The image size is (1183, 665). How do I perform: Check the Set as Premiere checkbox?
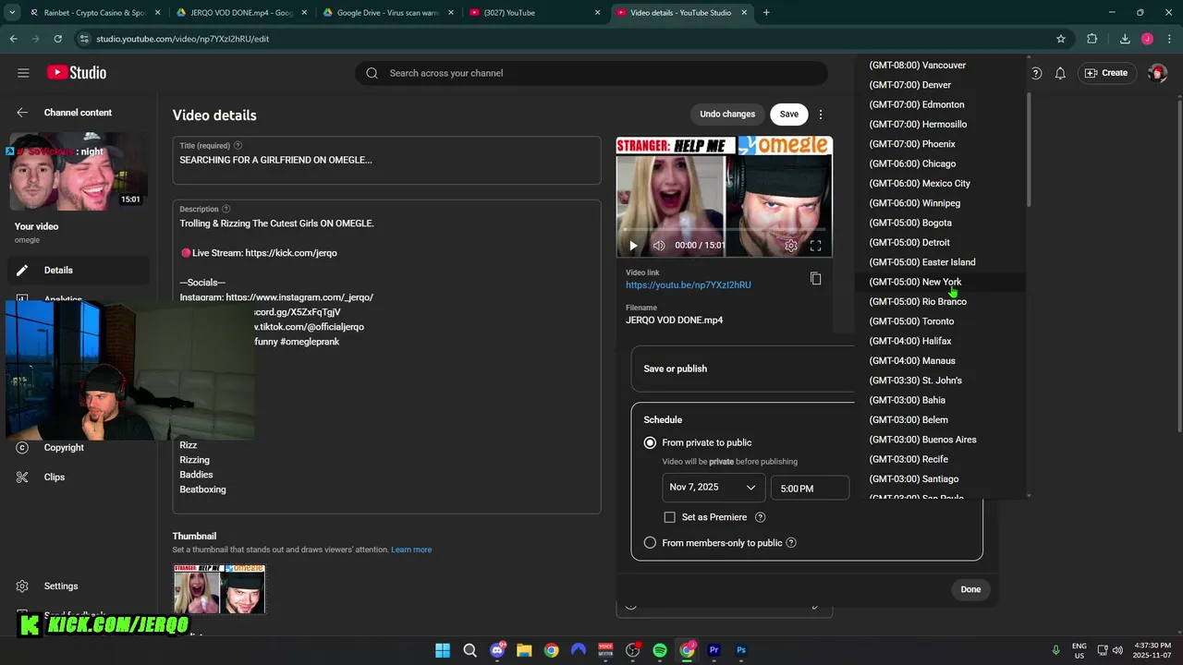[670, 517]
